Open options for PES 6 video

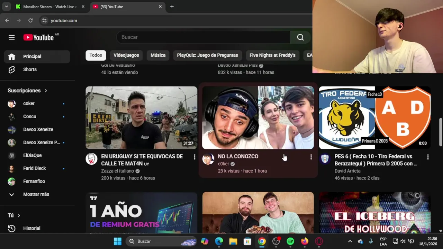click(x=428, y=157)
